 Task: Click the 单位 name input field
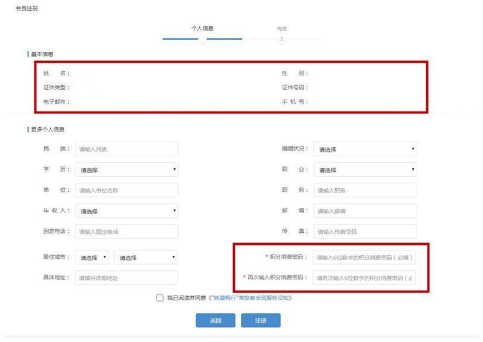pyautogui.click(x=127, y=190)
